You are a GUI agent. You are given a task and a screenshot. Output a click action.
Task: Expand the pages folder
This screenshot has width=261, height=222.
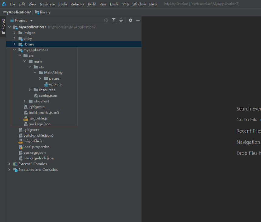click(x=40, y=78)
